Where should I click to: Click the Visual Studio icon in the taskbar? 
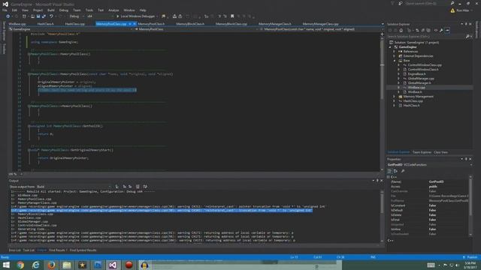tap(113, 265)
